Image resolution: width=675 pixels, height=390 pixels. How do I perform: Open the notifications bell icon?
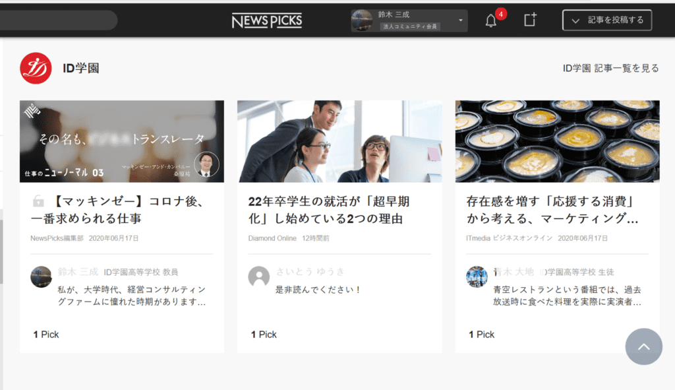point(491,20)
